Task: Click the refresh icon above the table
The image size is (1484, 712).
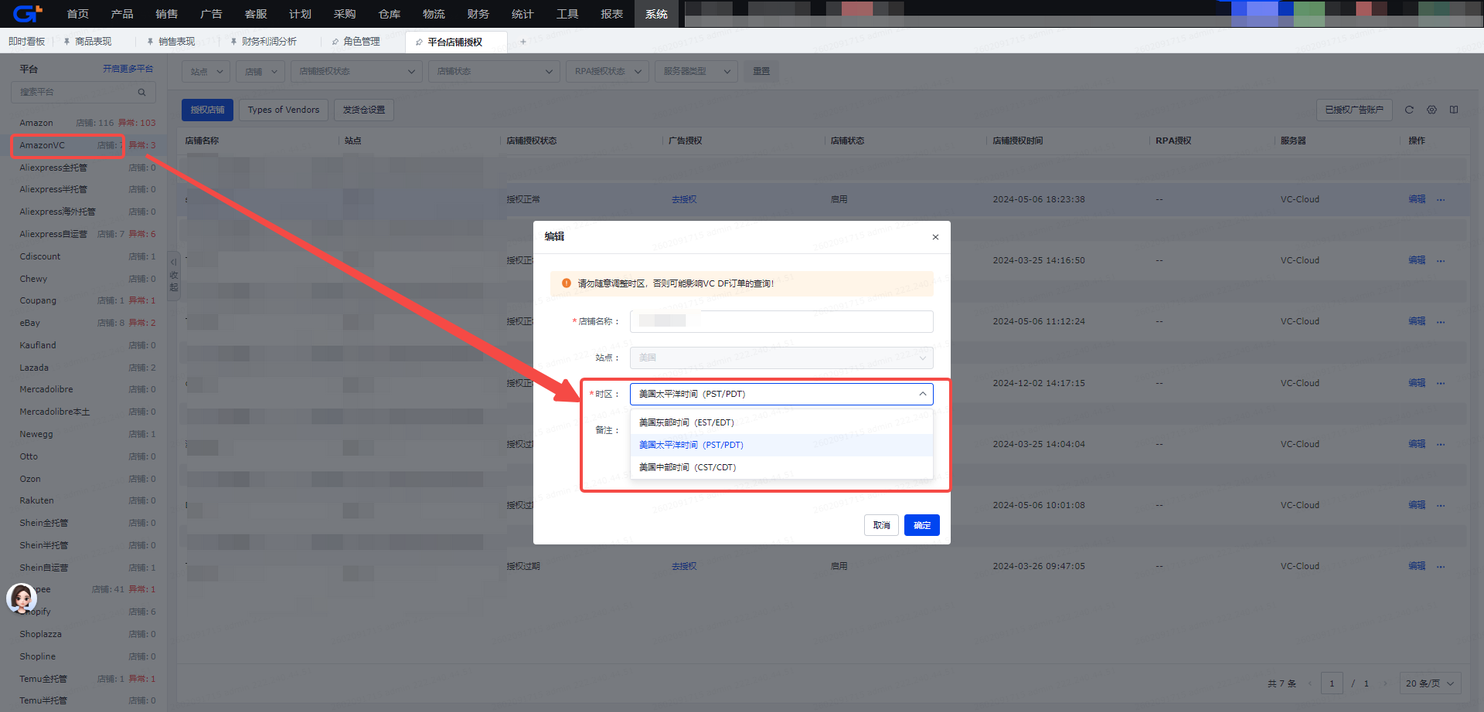Action: (x=1409, y=110)
